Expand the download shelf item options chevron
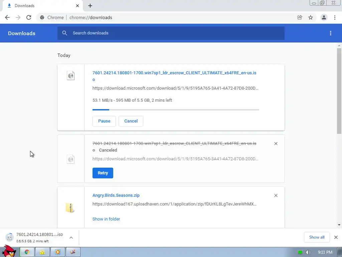 point(71,238)
